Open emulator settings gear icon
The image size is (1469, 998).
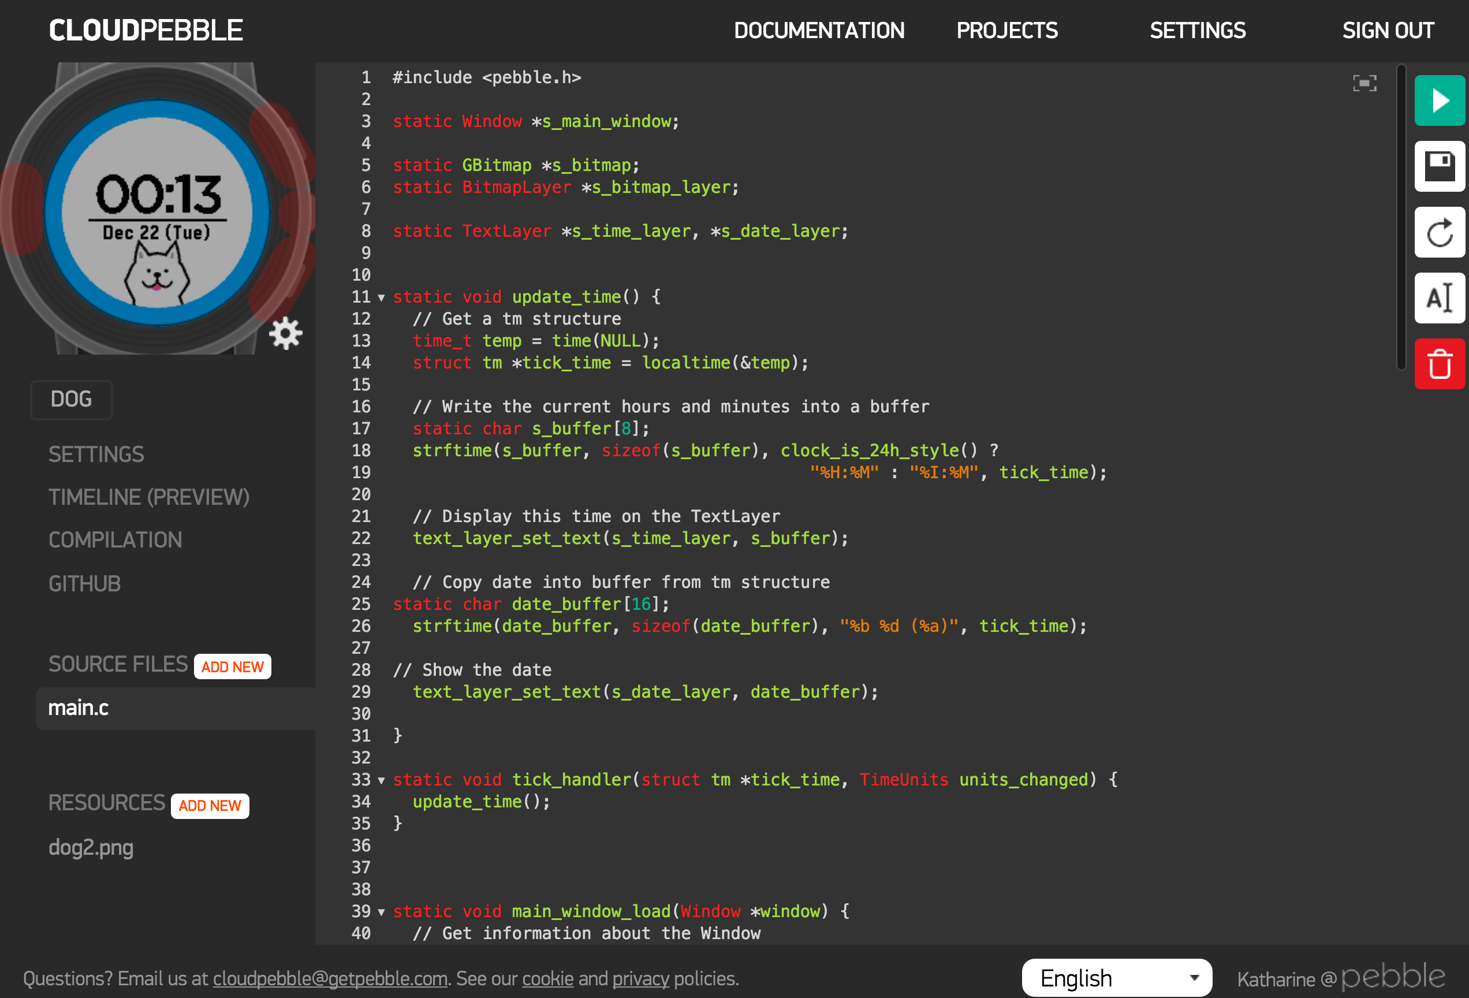pyautogui.click(x=286, y=333)
